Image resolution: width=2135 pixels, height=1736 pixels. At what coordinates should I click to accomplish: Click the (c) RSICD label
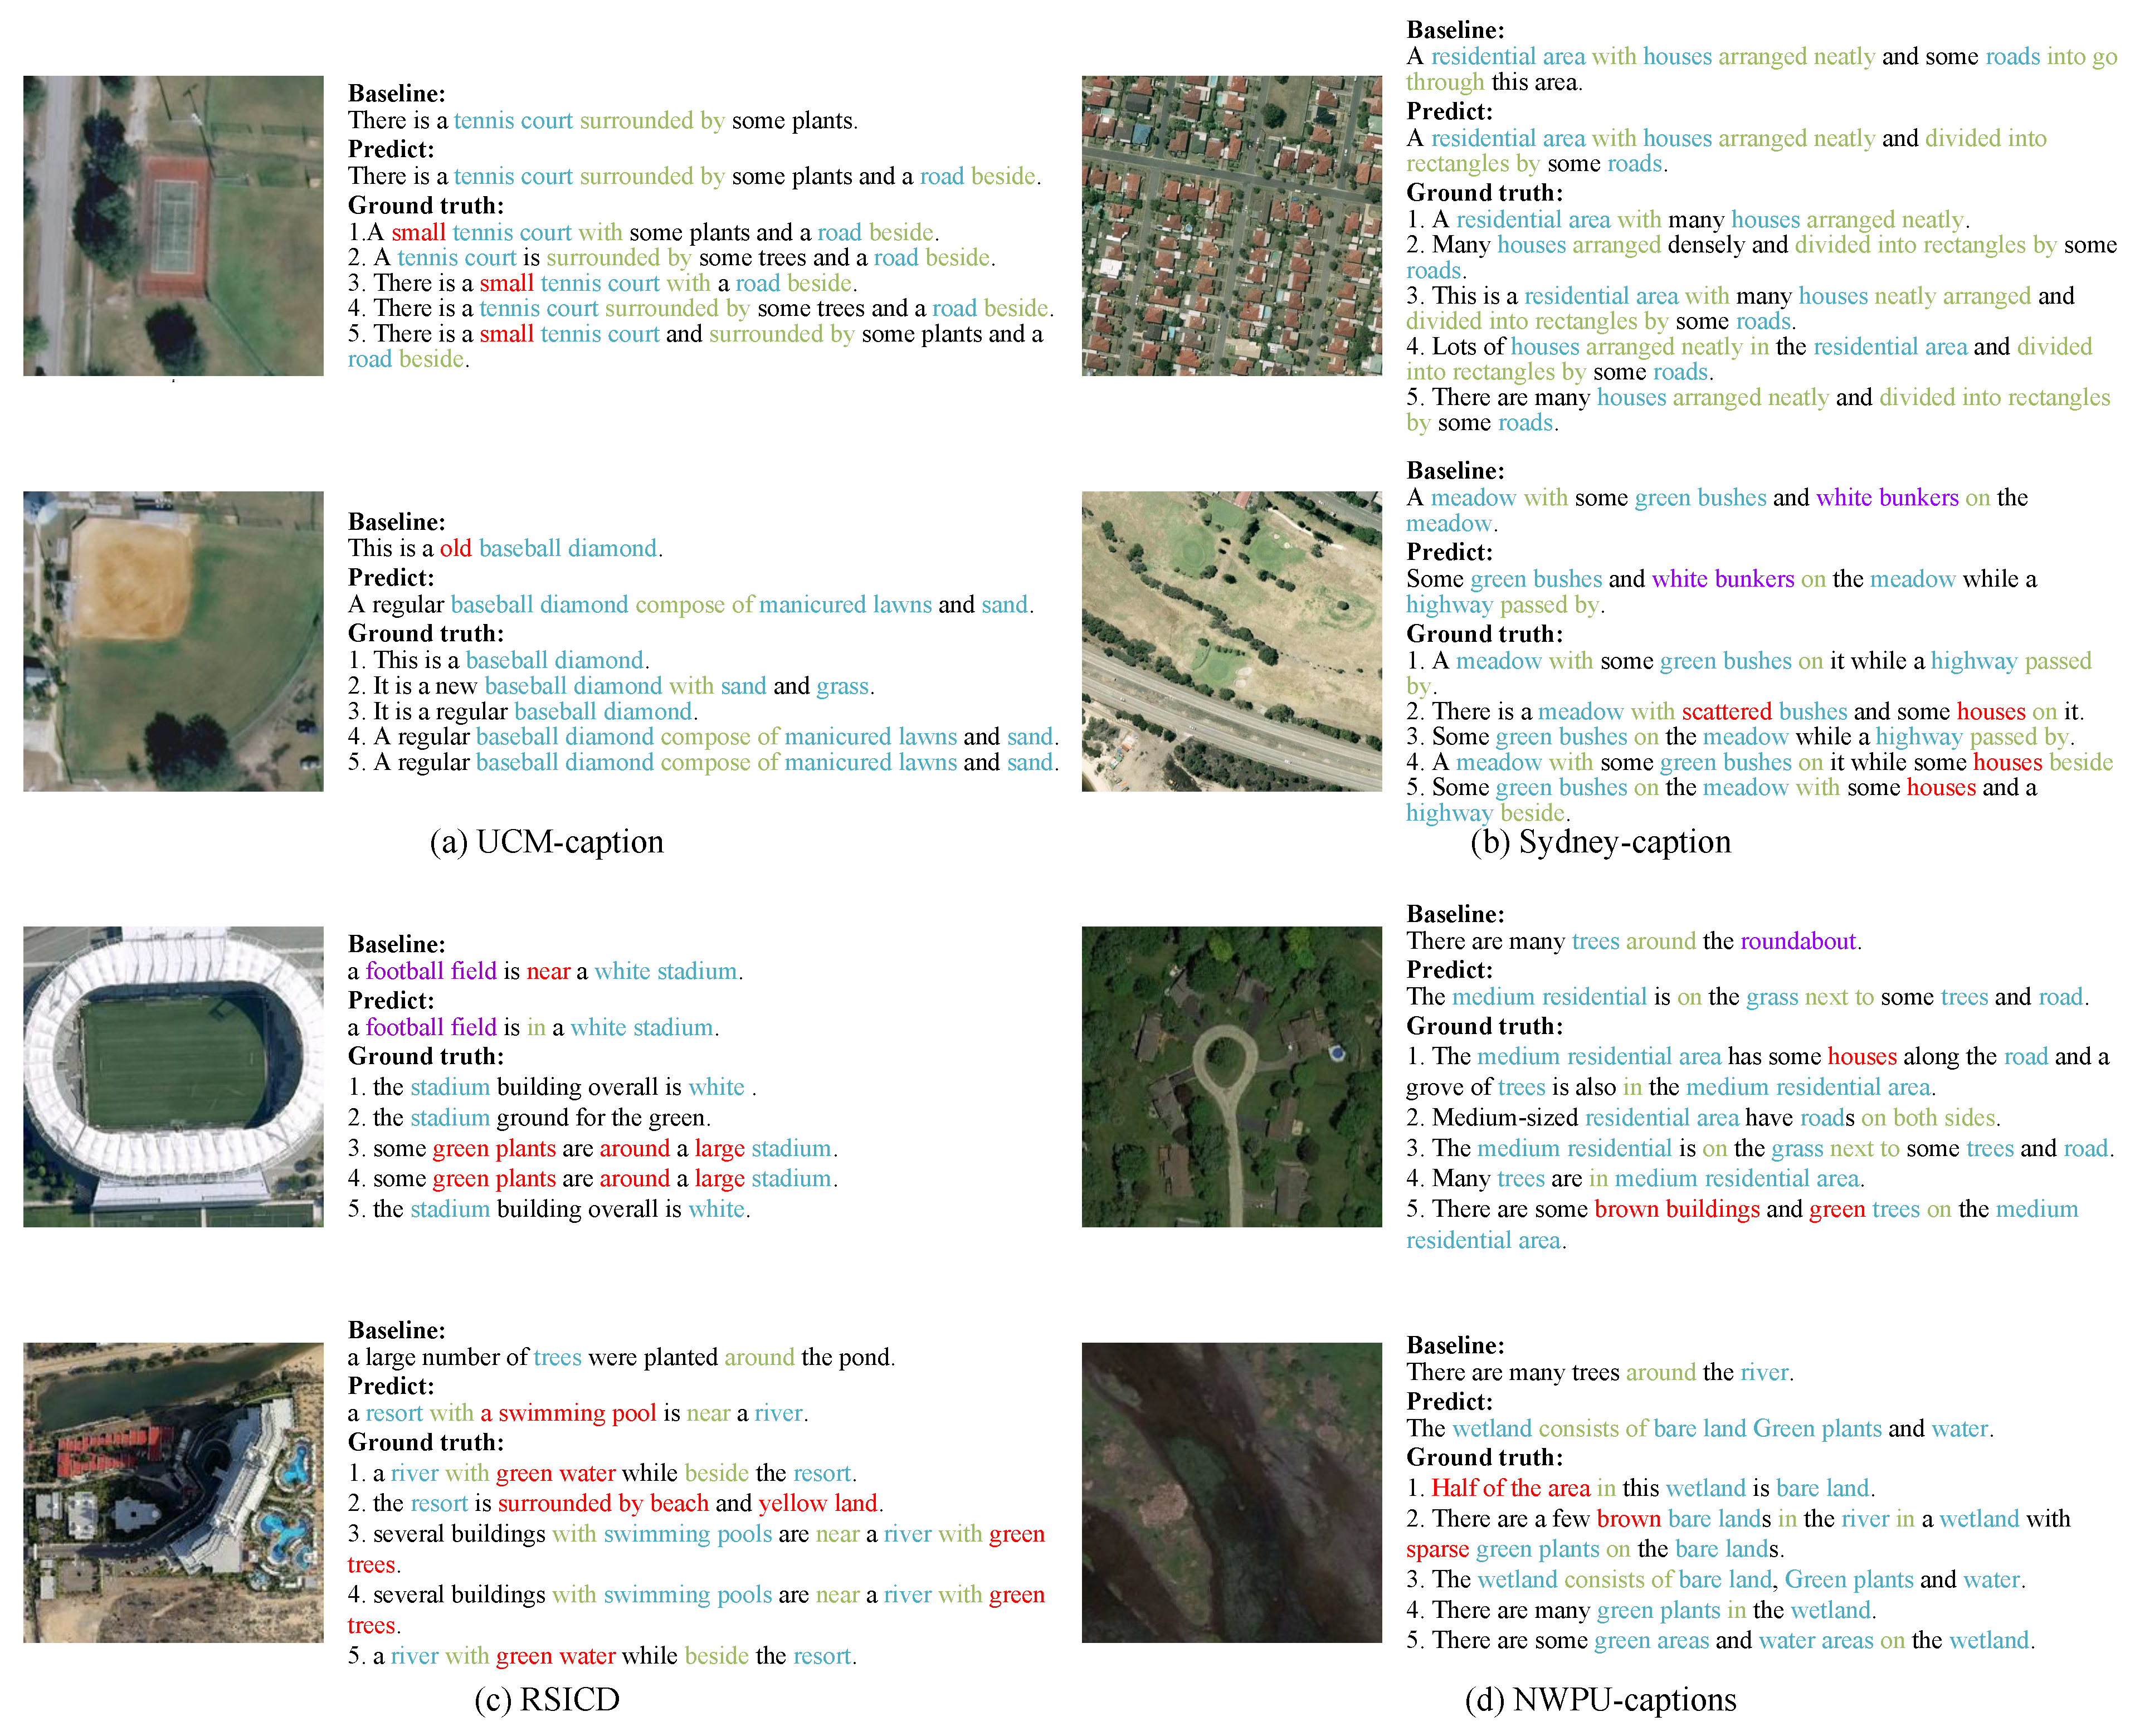pyautogui.click(x=546, y=1699)
